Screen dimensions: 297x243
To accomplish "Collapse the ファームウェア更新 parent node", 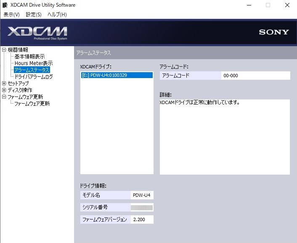I will click(x=4, y=97).
